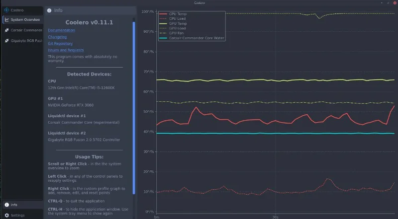Click the Gigabyte RGB Fusion fan icon
This screenshot has width=398, height=219.
point(7,41)
